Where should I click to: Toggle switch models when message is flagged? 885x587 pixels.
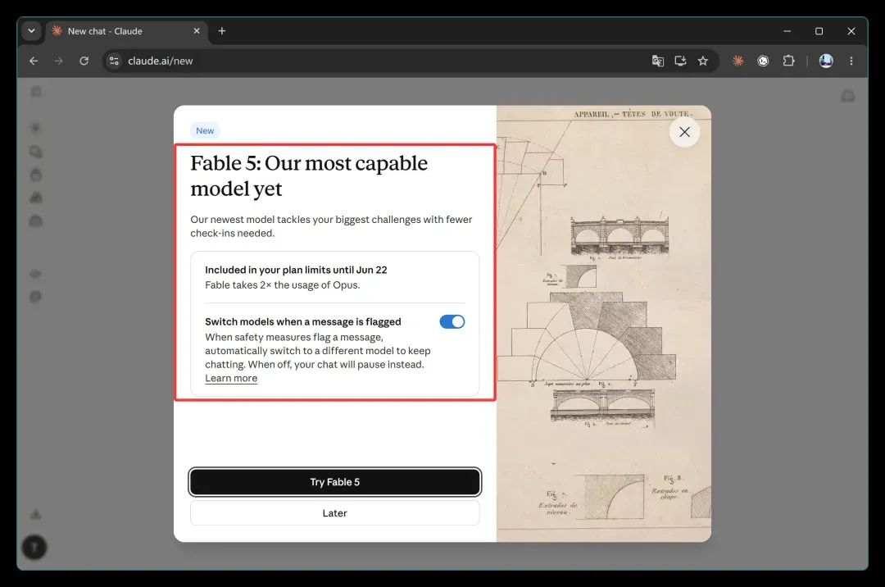(x=452, y=321)
